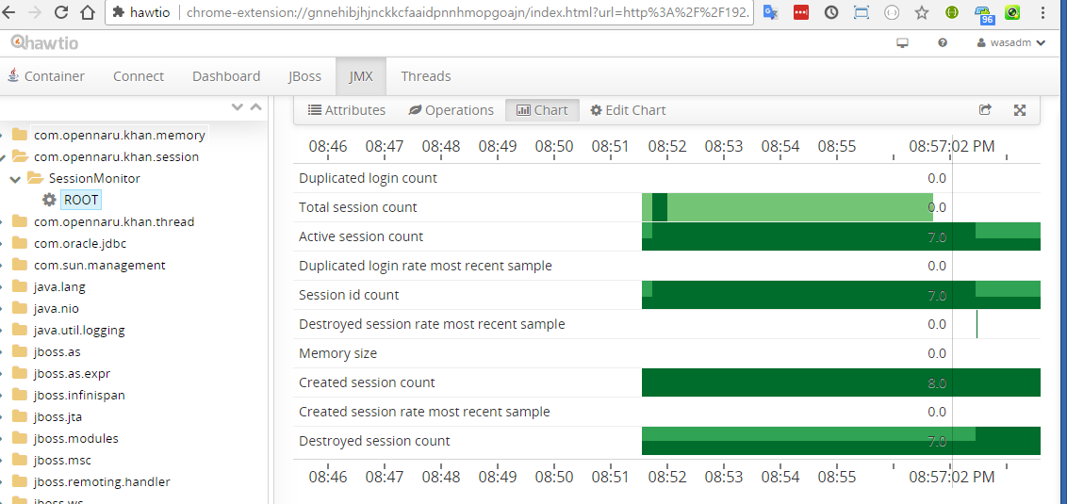The height and width of the screenshot is (504, 1067).
Task: Collapse all tree nodes with up chevron
Action: coord(255,107)
